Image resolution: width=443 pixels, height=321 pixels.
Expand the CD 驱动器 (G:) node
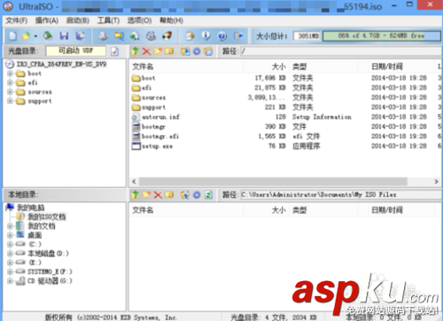(10, 281)
